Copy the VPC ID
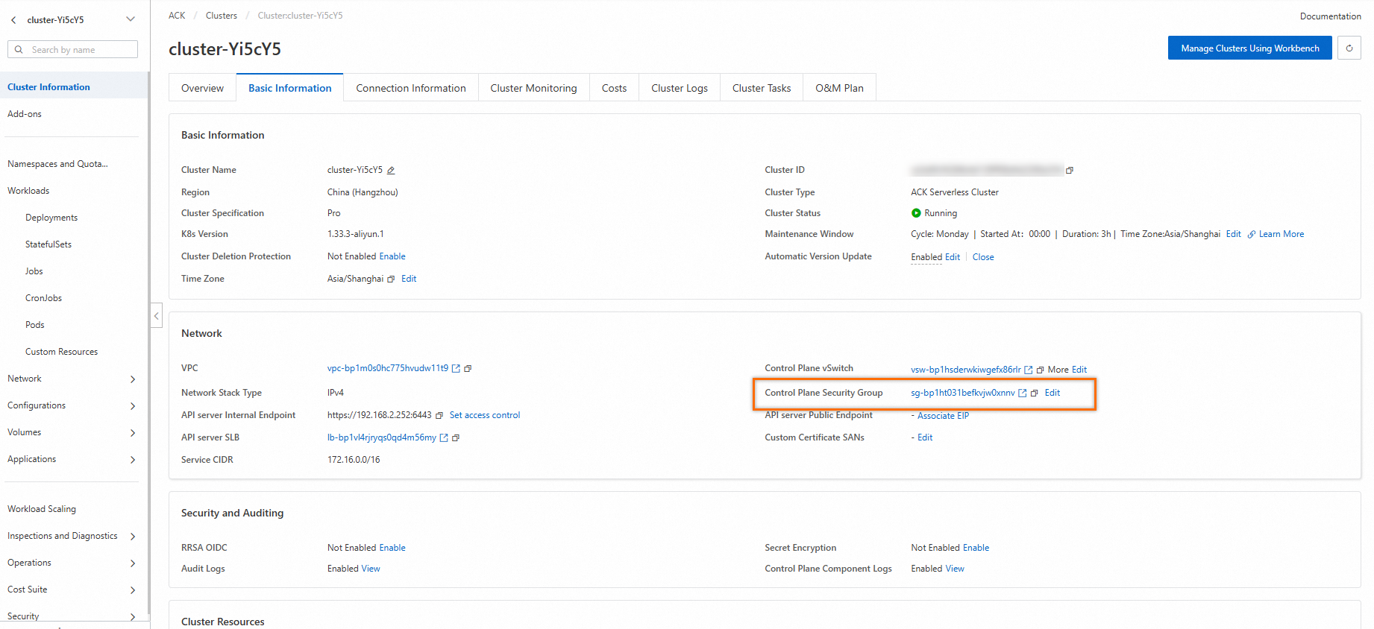The width and height of the screenshot is (1374, 629). pos(468,368)
